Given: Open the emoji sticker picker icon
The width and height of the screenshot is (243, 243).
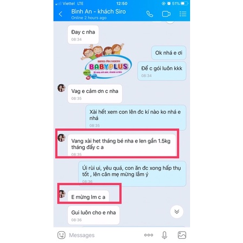Looking at the screenshot, I should tap(62, 235).
